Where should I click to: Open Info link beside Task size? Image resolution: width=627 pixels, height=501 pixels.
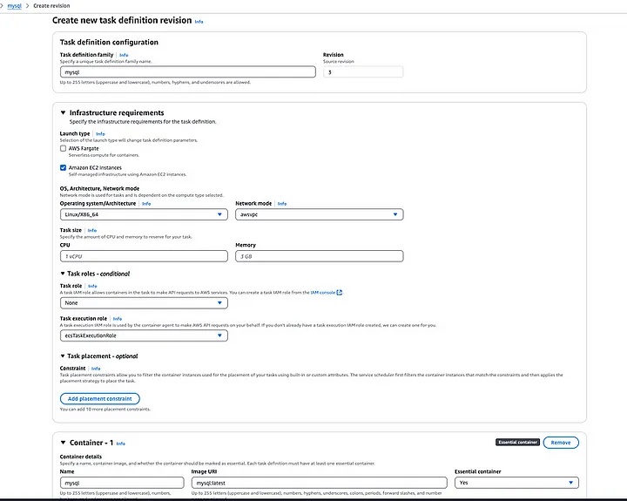click(92, 231)
